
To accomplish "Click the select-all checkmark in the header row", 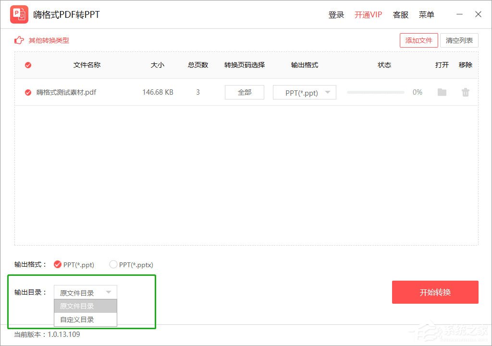I will click(x=27, y=65).
